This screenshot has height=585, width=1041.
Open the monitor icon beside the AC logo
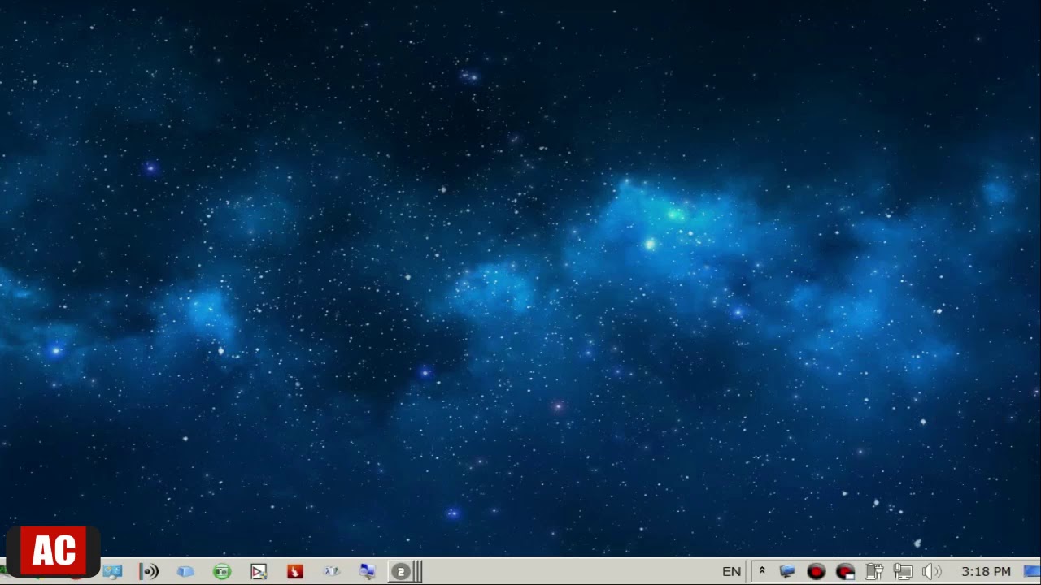click(112, 572)
